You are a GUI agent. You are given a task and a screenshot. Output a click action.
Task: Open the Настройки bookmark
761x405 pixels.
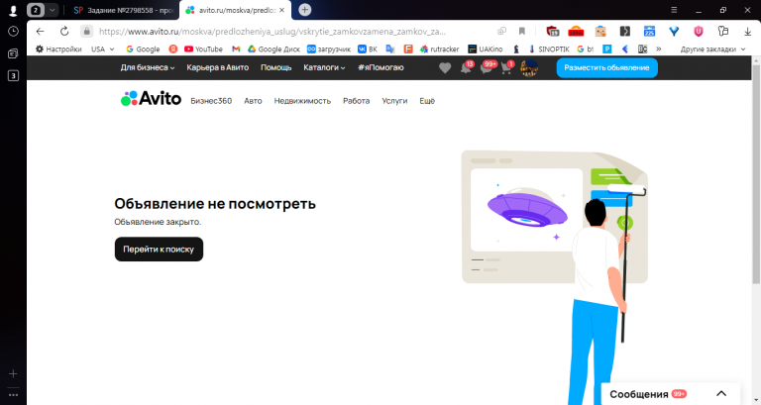[x=58, y=49]
